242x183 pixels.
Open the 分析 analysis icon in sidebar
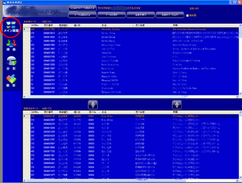click(11, 63)
